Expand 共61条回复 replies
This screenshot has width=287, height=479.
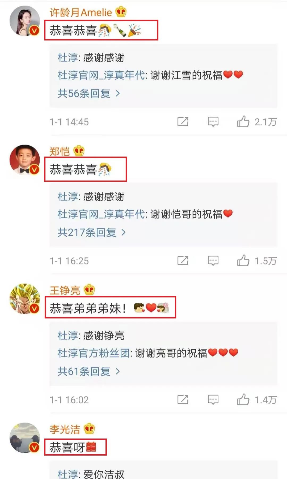tap(89, 371)
